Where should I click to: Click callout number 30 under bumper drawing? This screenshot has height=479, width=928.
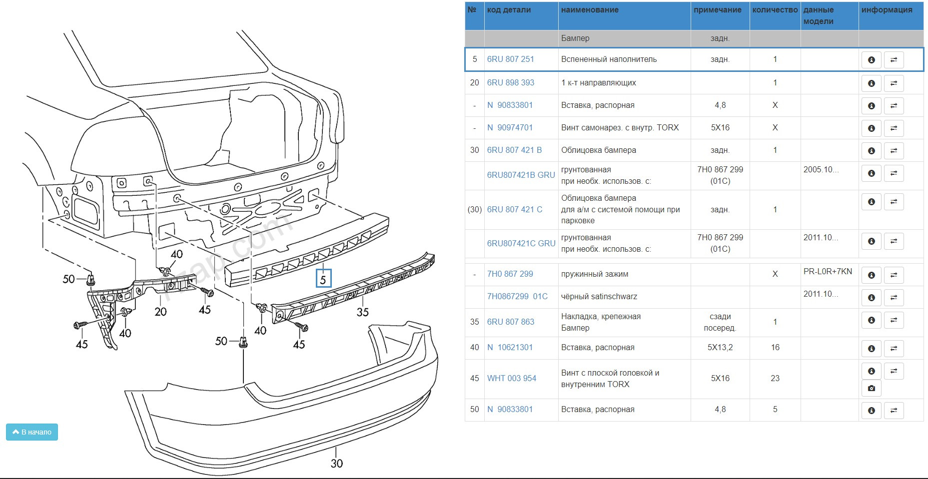point(337,464)
